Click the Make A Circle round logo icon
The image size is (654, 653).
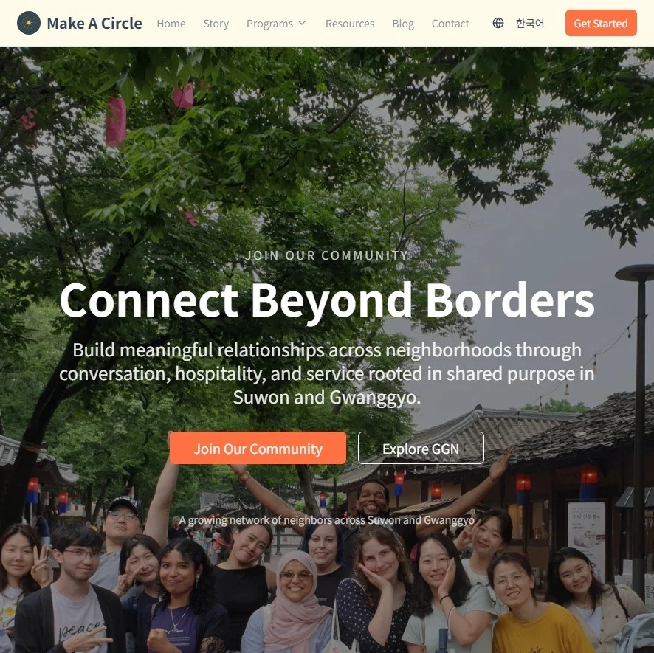coord(28,23)
